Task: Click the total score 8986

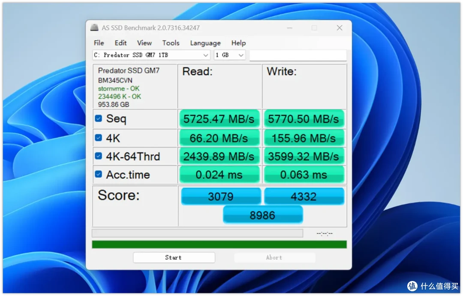Action: [263, 215]
